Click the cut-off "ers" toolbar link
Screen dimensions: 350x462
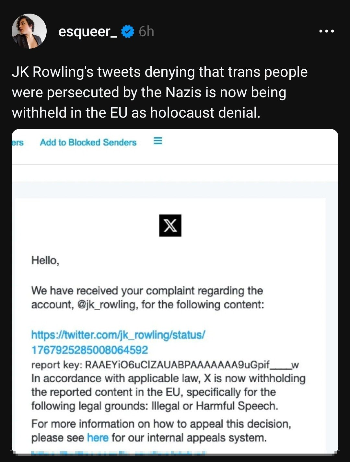coord(17,143)
